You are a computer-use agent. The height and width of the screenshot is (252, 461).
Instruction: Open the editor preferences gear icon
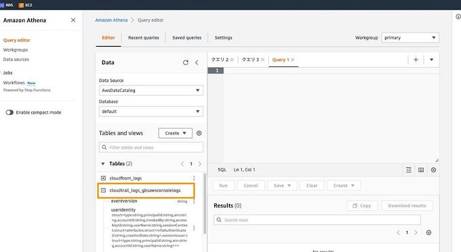pos(433,170)
